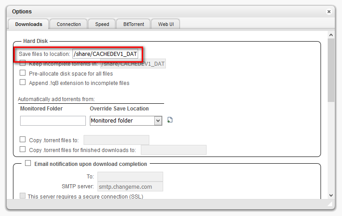
Task: Enable email notification upon download completion
Action: point(28,164)
